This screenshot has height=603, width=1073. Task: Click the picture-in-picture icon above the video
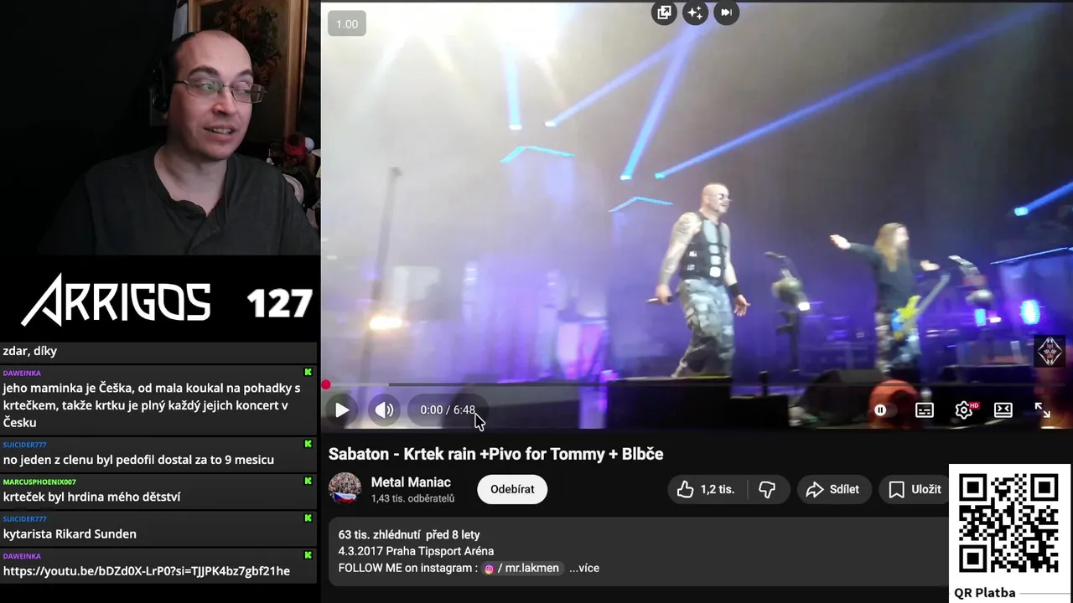[x=664, y=13]
